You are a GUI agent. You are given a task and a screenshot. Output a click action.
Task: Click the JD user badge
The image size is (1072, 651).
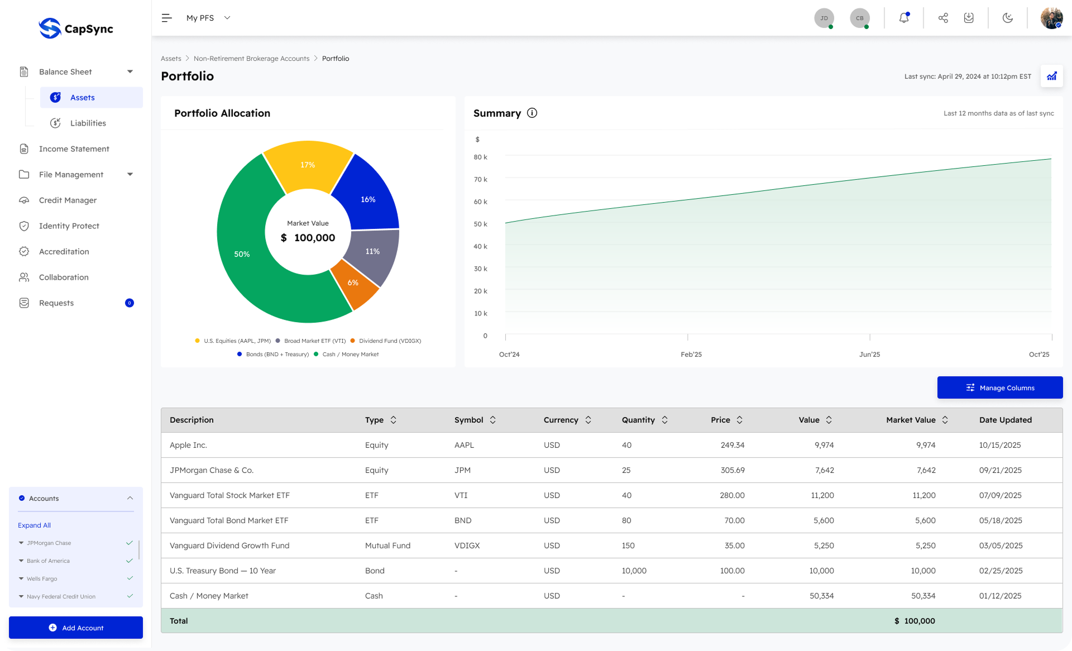[x=824, y=18]
